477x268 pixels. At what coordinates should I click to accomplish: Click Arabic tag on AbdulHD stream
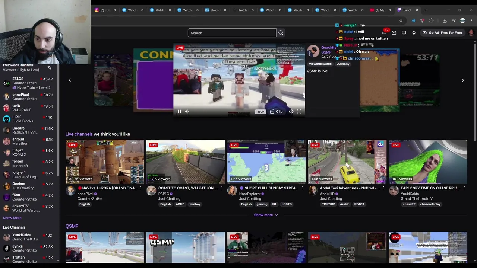[x=345, y=204]
